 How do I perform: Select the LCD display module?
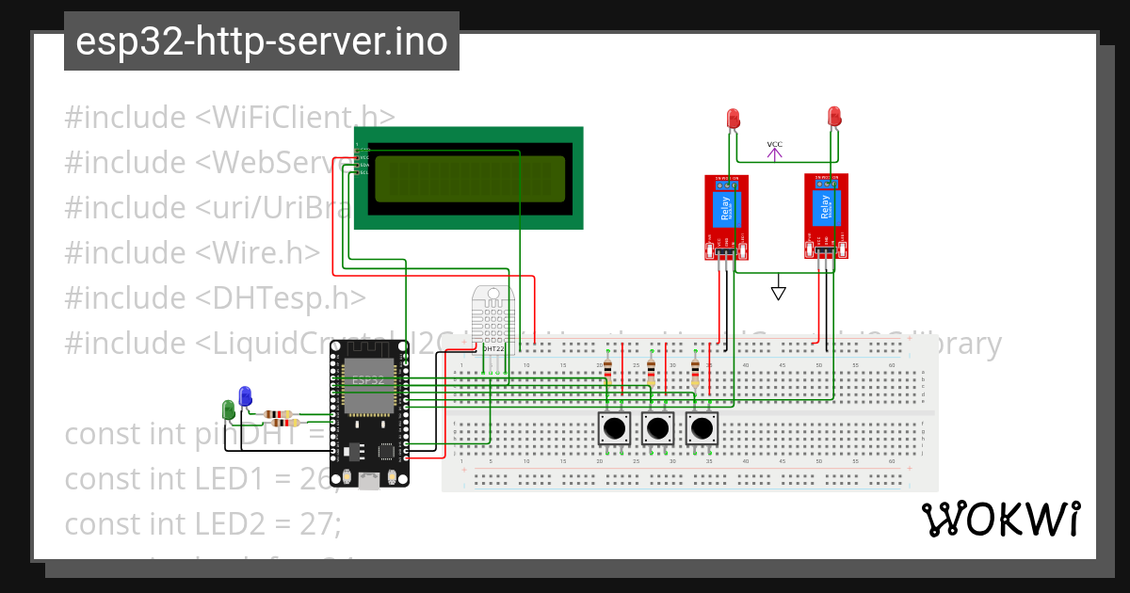pos(471,179)
